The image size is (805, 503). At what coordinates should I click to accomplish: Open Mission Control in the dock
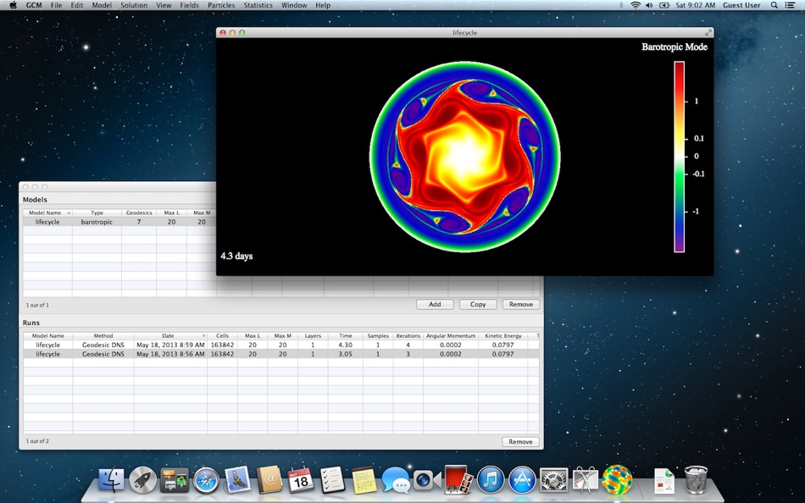[x=175, y=480]
